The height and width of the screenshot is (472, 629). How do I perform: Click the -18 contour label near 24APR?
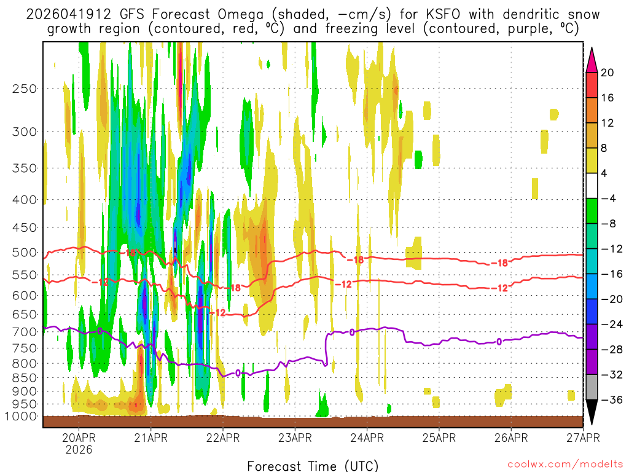point(356,260)
